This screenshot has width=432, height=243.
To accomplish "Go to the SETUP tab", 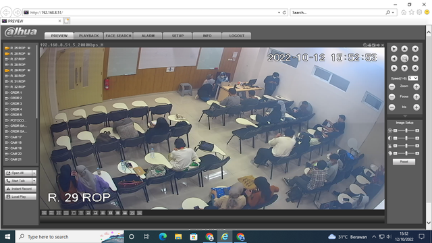I will pos(178,36).
